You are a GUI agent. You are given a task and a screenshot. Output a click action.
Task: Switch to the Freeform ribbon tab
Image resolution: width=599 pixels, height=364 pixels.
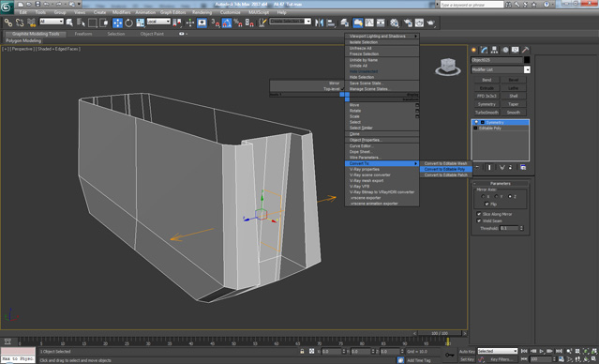(x=83, y=34)
